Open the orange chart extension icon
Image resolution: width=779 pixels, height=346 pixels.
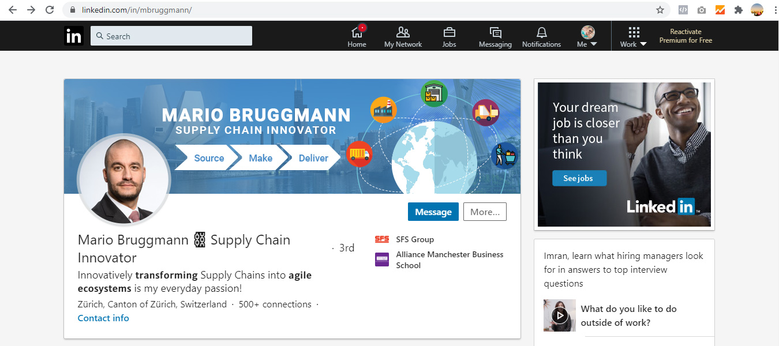tap(720, 10)
